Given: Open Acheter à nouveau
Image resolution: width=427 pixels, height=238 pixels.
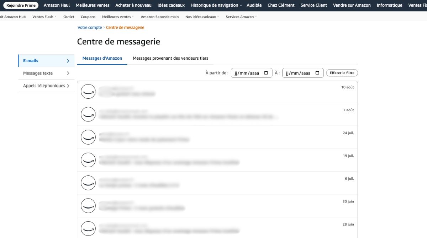Looking at the screenshot, I should [133, 5].
